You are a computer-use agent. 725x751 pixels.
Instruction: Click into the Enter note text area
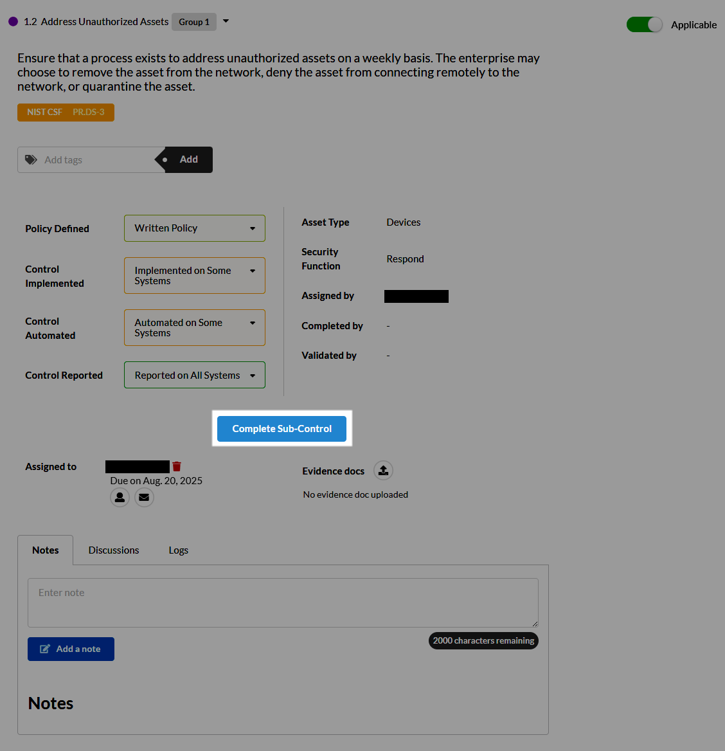(283, 602)
